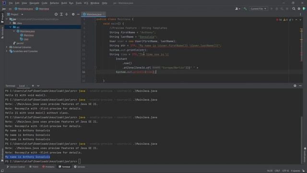Click Expand All icon in Project panel
The height and width of the screenshot is (173, 307).
point(61,14)
